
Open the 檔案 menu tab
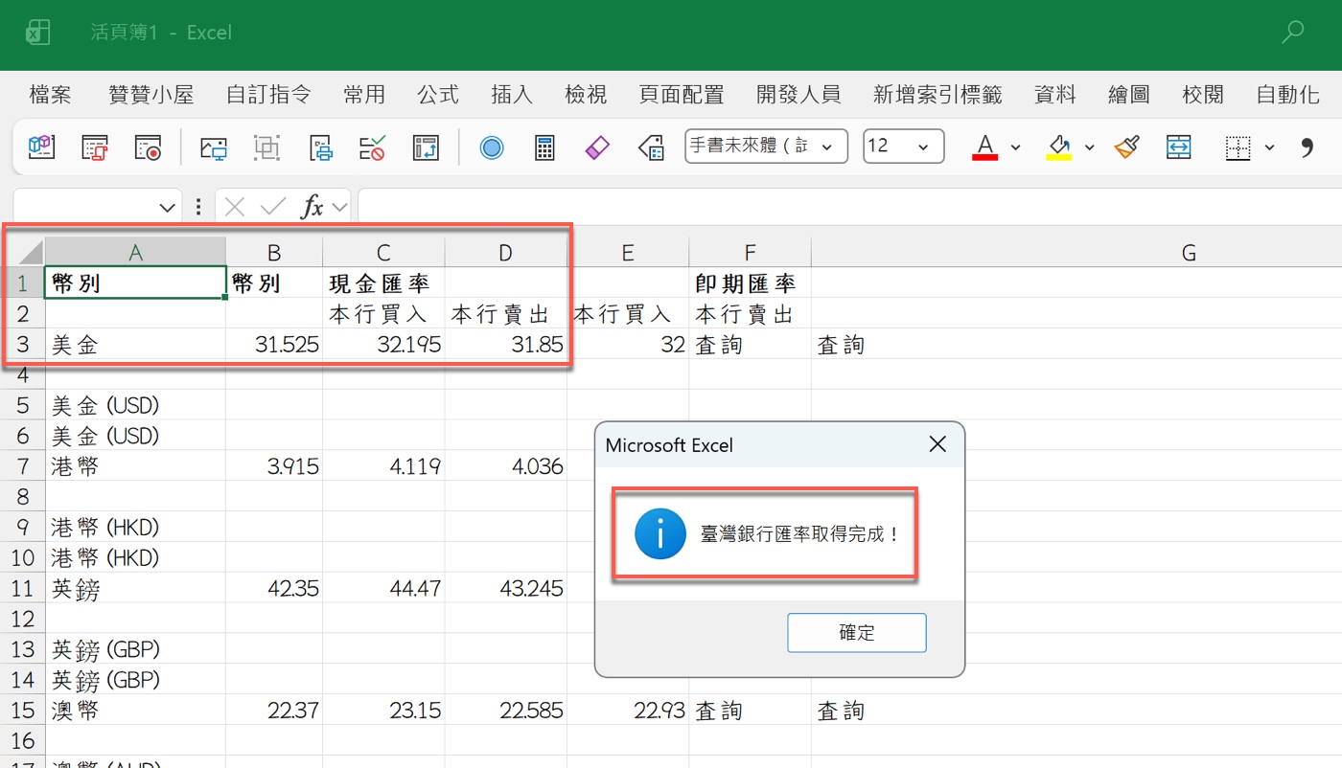50,94
